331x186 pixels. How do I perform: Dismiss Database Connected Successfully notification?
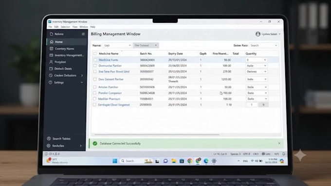pyautogui.click(x=279, y=143)
